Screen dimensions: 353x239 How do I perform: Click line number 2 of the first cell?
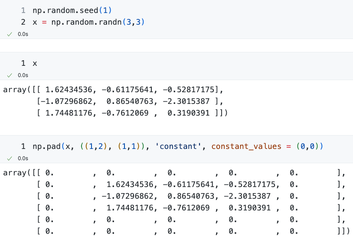(x=23, y=22)
